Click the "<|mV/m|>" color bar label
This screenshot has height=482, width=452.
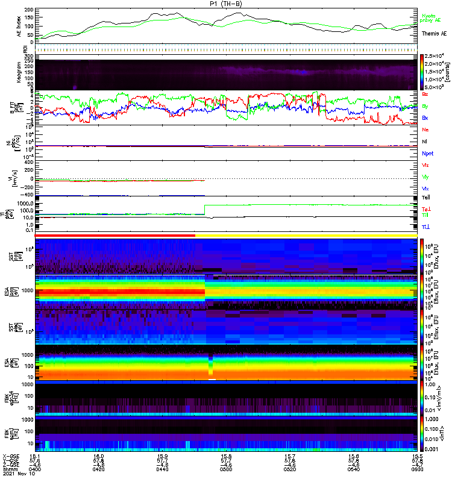(439, 398)
